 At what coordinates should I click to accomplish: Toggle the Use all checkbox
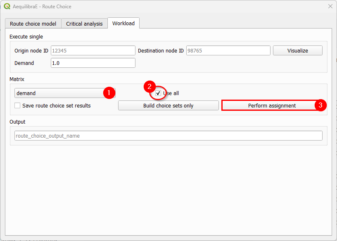[158, 93]
